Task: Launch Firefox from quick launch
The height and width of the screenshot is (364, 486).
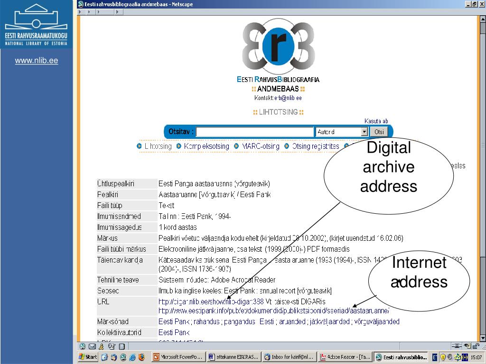Action: tap(141, 357)
